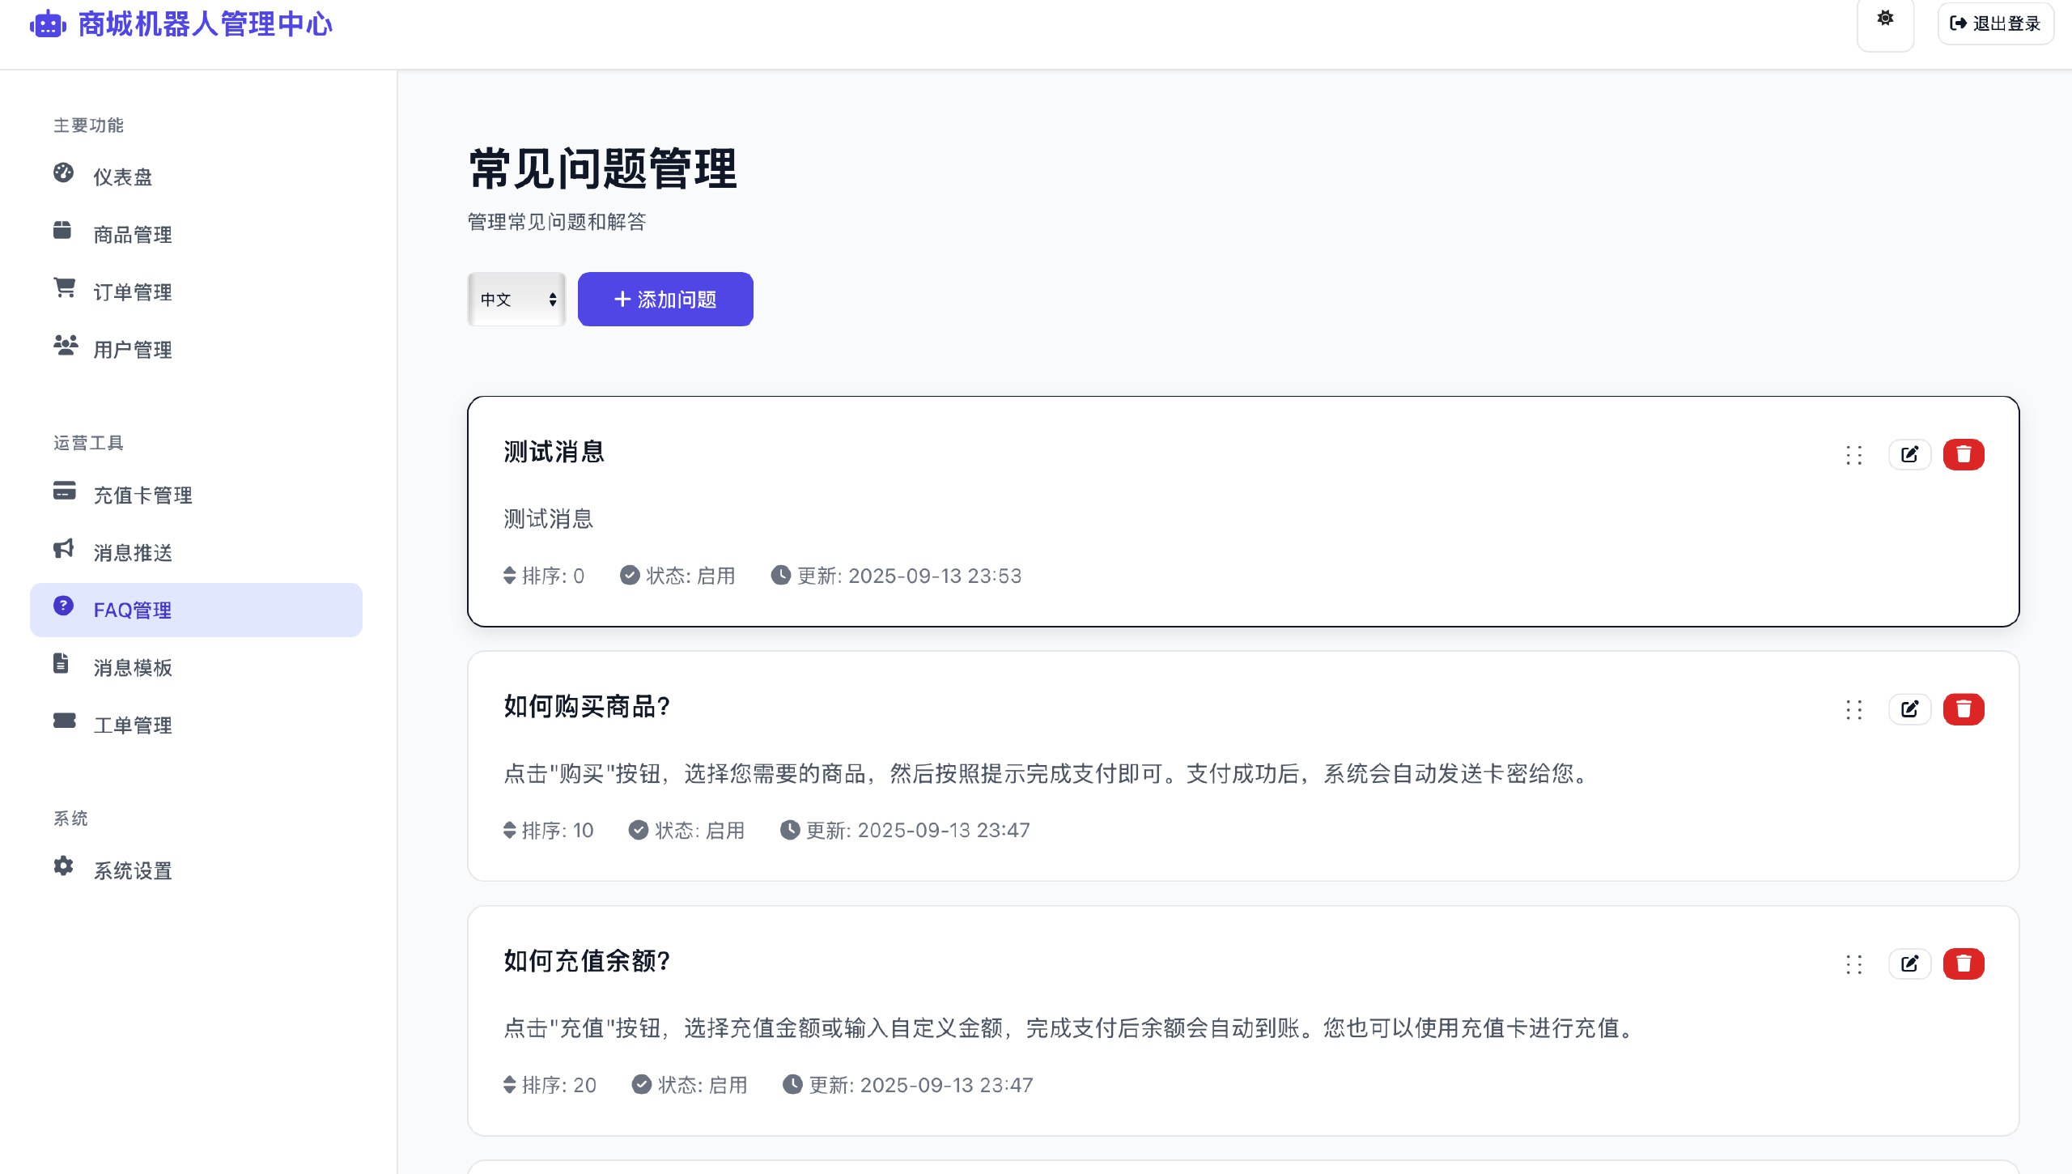The width and height of the screenshot is (2072, 1174).
Task: Open the 中文 language dropdown
Action: (516, 299)
